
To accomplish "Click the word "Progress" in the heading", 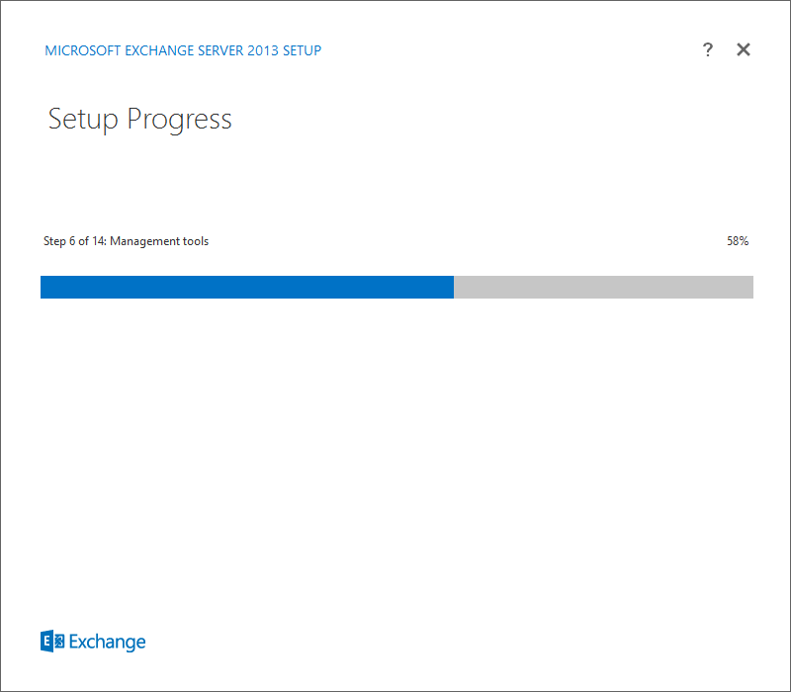I will [179, 121].
